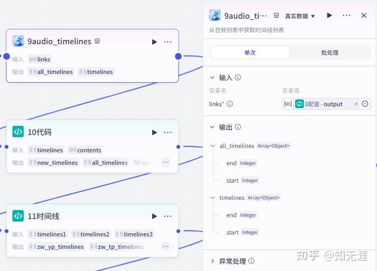The image size is (377, 271).
Task: Collapse the all_timelines output tree
Action: pos(213,146)
